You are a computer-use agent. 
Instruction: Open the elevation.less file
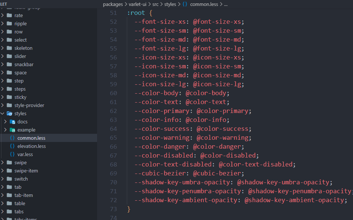(31, 146)
